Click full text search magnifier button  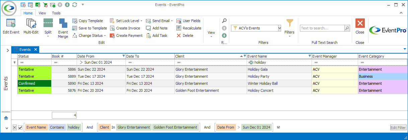click(347, 28)
